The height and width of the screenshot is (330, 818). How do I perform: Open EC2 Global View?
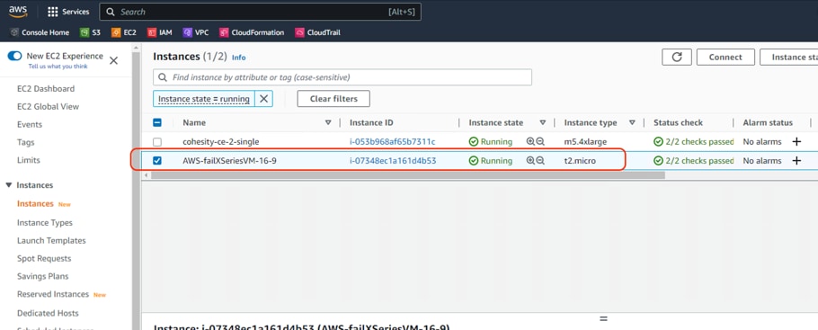point(48,106)
